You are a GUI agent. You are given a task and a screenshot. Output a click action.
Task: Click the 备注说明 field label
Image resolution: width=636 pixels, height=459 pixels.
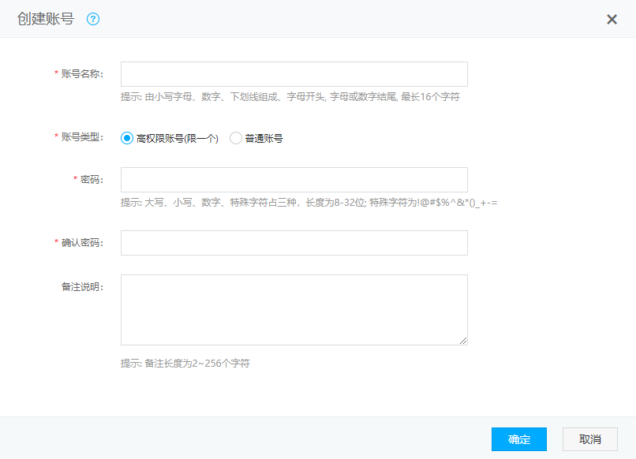82,286
